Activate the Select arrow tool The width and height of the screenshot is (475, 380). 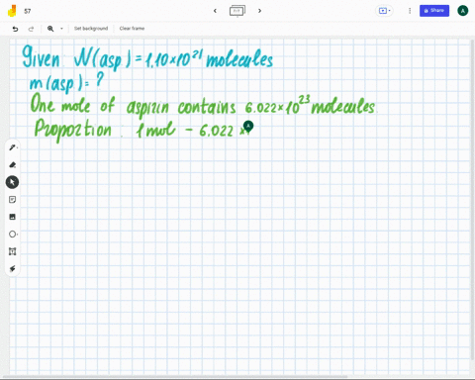click(12, 182)
